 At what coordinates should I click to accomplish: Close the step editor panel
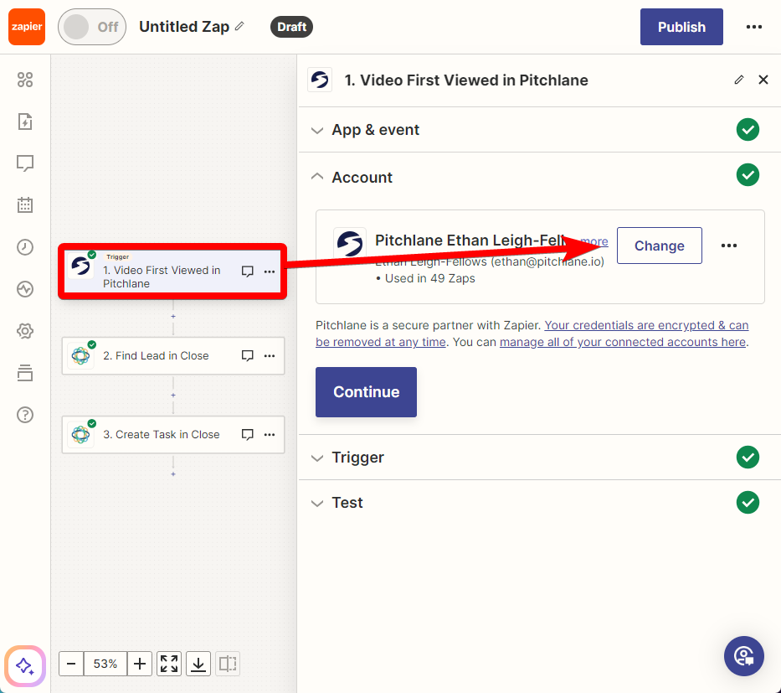point(763,80)
